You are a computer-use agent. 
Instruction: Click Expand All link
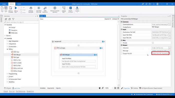coord(108,19)
